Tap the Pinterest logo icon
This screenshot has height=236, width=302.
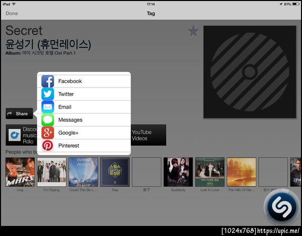48,145
